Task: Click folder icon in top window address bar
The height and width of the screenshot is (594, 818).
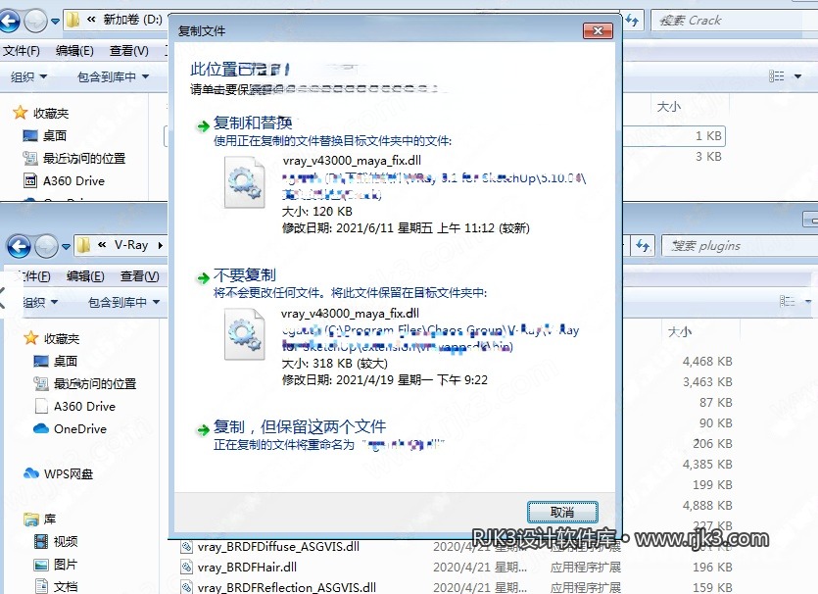Action: 72,20
